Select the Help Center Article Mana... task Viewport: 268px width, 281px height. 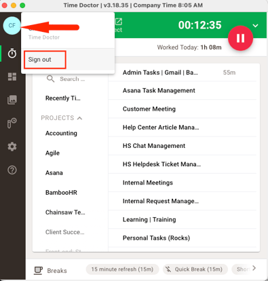point(183,128)
